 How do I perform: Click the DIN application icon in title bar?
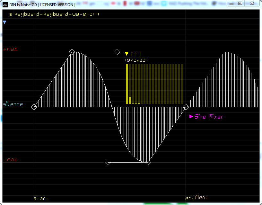[x=5, y=4]
